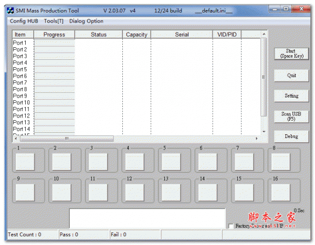Click the port list scroll-down arrow
This screenshot has width=315, height=245.
coord(264,132)
